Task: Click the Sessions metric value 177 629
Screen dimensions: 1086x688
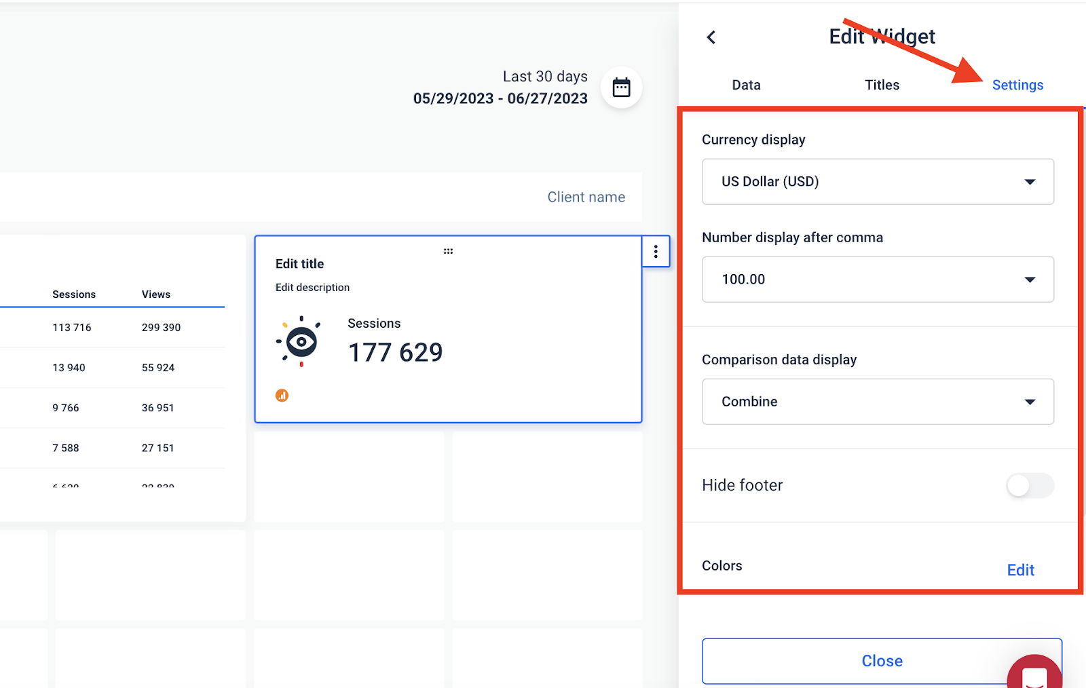Action: coord(396,351)
